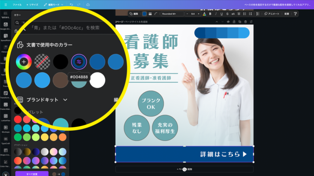
Task: Undo the last action
Action: click(x=71, y=5)
